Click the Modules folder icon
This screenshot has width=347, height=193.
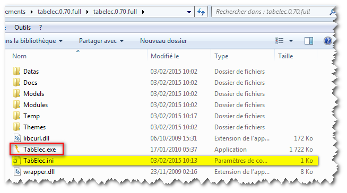click(x=16, y=105)
